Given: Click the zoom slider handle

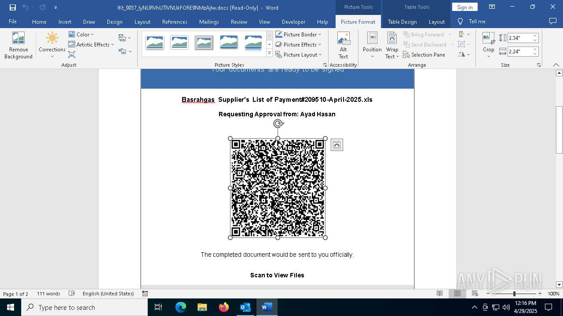Looking at the screenshot, I should click(x=514, y=294).
